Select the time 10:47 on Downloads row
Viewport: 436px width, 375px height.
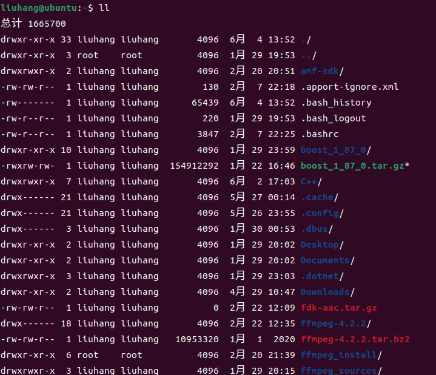[x=281, y=292]
